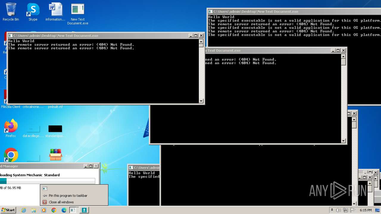Viewport: 381px width, 214px height.
Task: Click the System Mechanic download progress bar
Action: tap(48, 181)
